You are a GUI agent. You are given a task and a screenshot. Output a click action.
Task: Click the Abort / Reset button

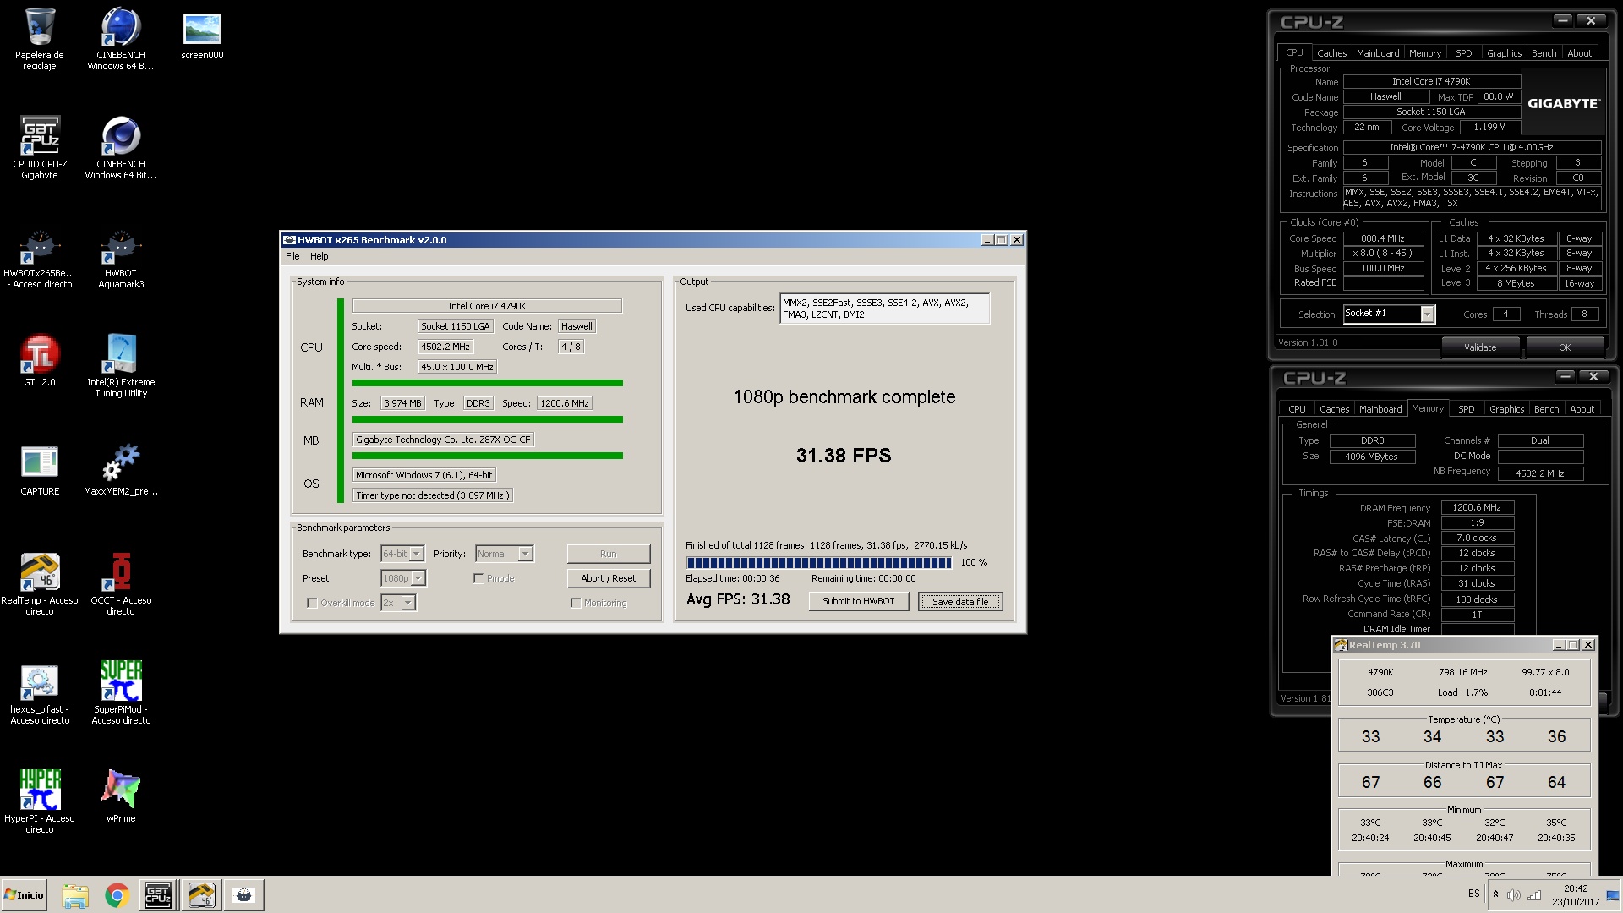coord(609,578)
